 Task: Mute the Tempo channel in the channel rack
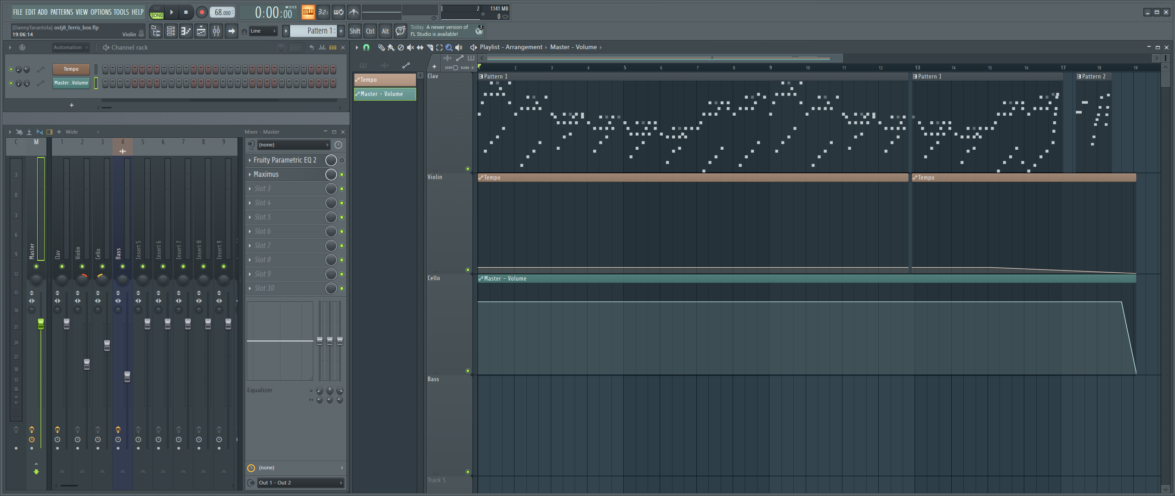click(11, 69)
